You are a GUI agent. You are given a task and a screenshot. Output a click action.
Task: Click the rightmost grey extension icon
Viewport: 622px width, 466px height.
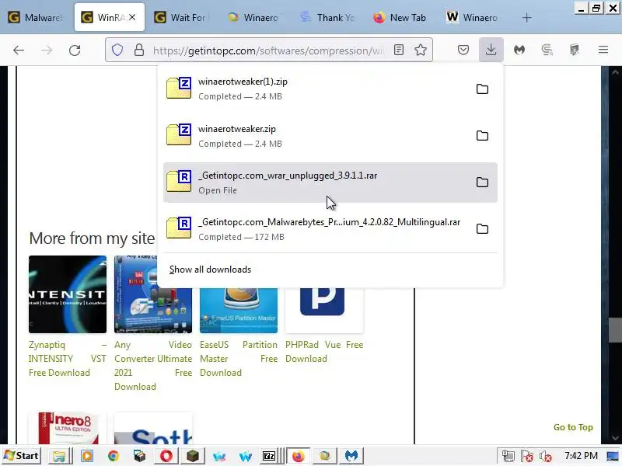pyautogui.click(x=575, y=50)
